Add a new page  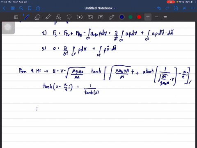pyautogui.click(x=176, y=8)
